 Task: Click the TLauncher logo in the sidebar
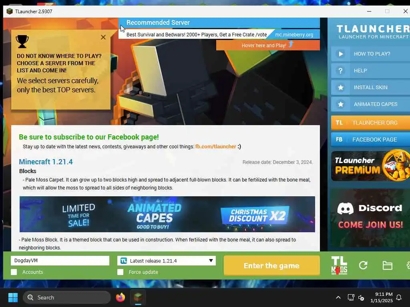click(x=373, y=32)
